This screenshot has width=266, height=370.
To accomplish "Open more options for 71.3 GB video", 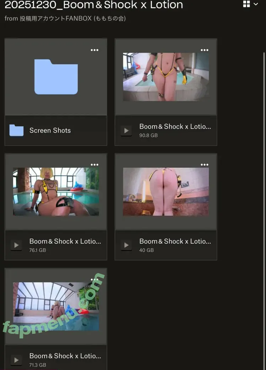I will pos(94,279).
